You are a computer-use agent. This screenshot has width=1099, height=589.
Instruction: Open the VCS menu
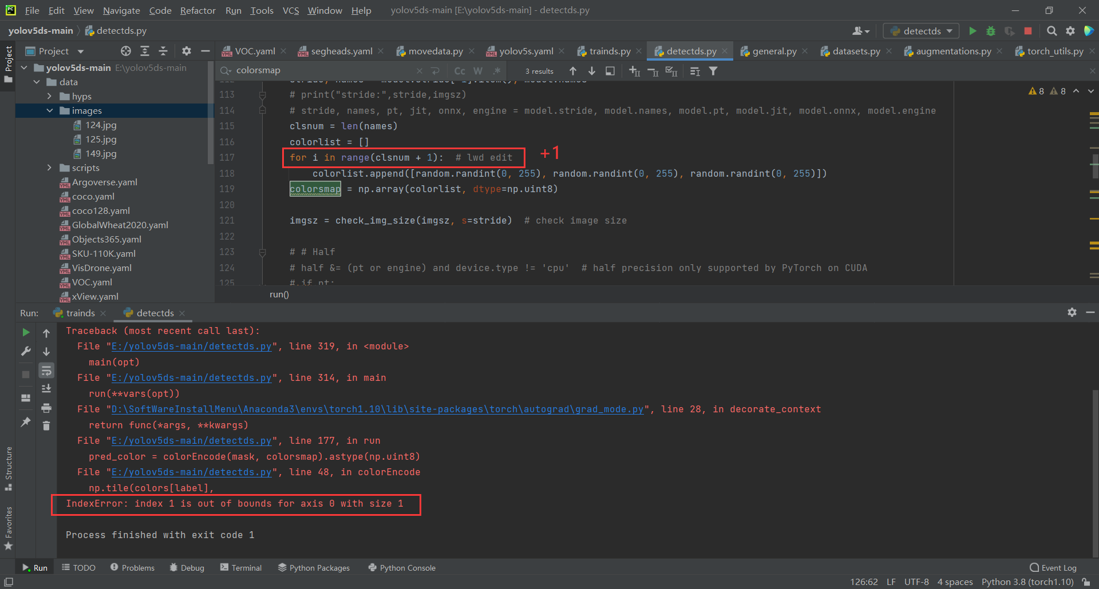tap(291, 10)
